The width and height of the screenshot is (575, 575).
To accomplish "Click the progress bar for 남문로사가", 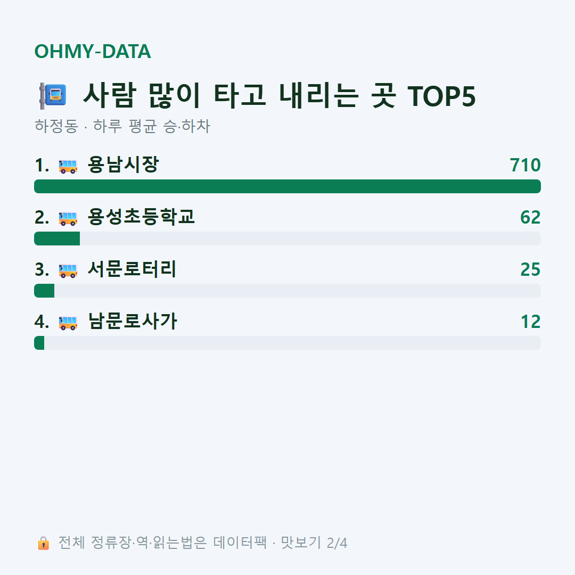I will point(287,343).
